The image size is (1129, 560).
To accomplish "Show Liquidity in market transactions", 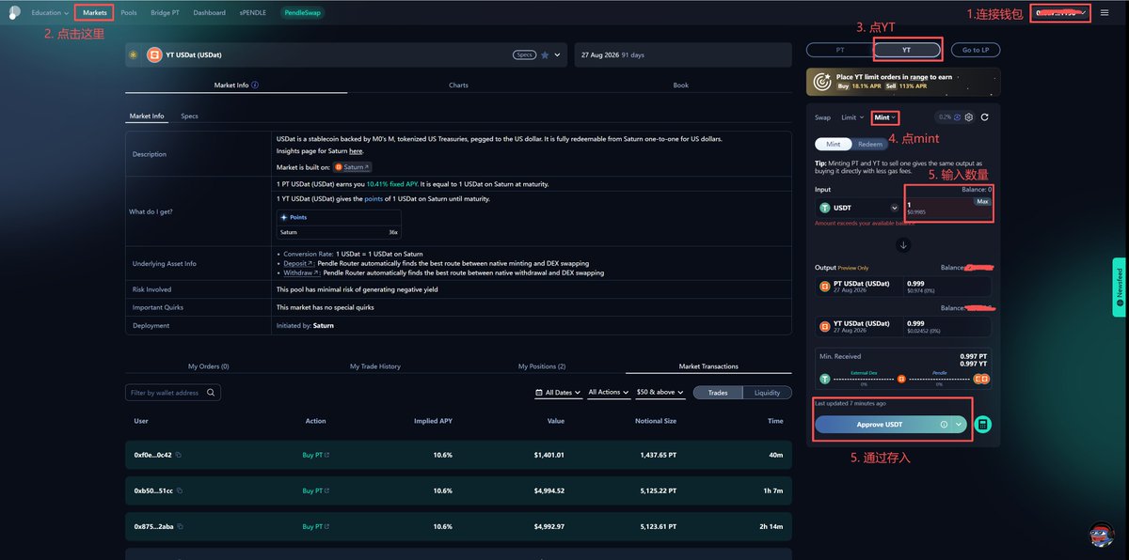I will coord(767,393).
